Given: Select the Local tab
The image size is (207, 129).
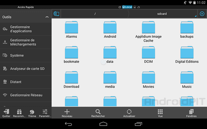Looking at the screenshot, I should (x=127, y=7).
